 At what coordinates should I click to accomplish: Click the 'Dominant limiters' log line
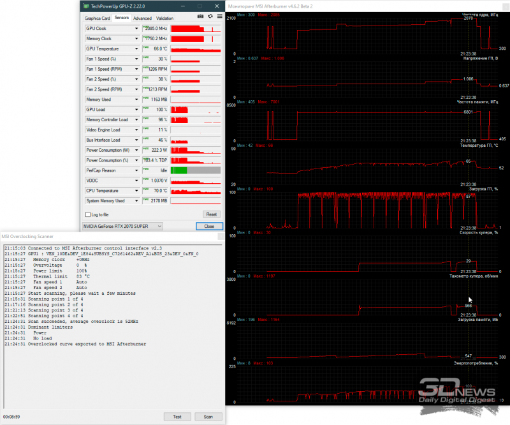[39, 327]
